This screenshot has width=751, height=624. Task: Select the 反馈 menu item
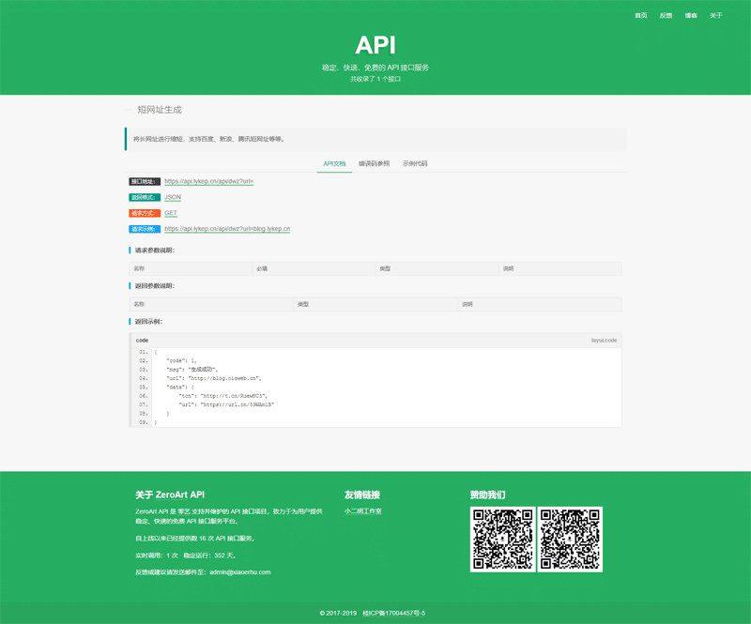pyautogui.click(x=667, y=15)
